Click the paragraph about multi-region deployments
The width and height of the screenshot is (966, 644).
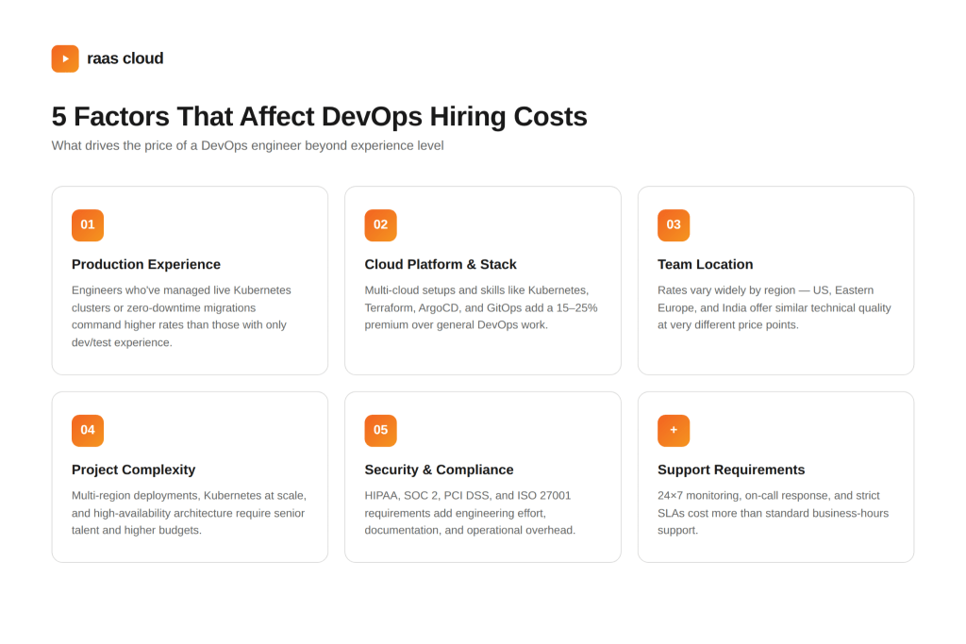pos(189,513)
